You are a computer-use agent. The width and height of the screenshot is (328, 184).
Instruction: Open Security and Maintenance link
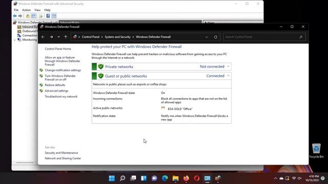coord(61,153)
